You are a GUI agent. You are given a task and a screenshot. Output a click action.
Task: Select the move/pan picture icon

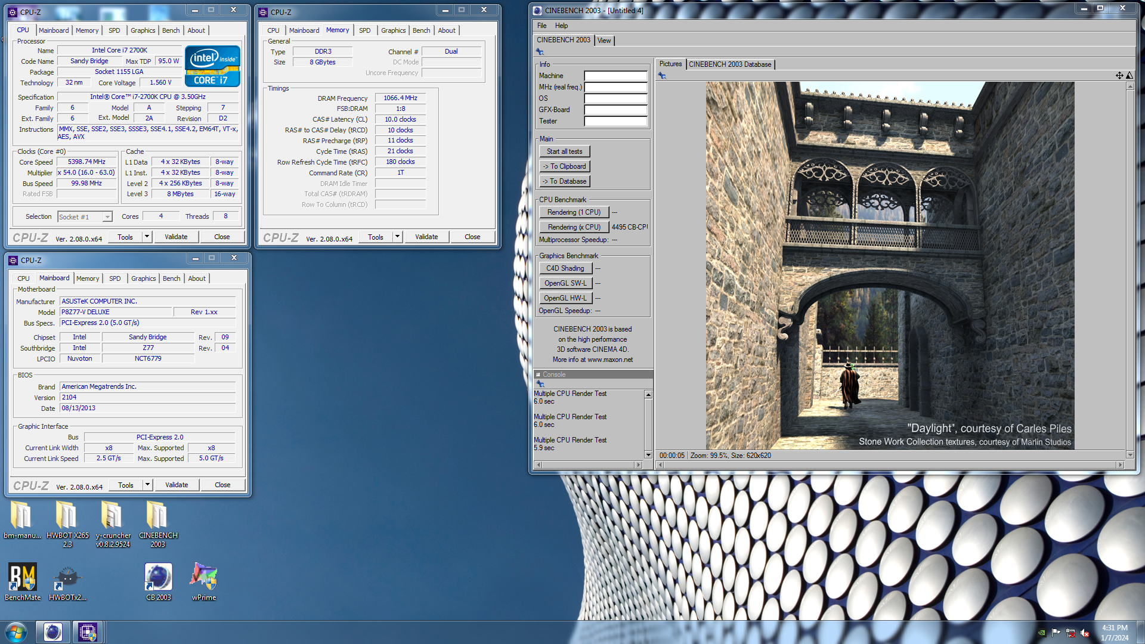click(1119, 76)
